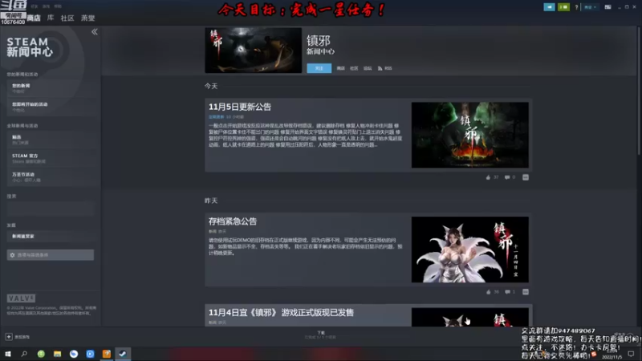Click the sidebar search input field
The width and height of the screenshot is (642, 361).
click(51, 209)
